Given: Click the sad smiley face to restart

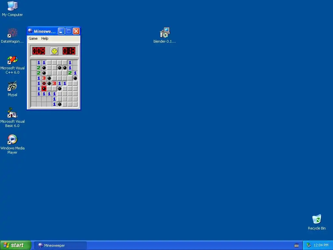Looking at the screenshot, I should point(54,51).
